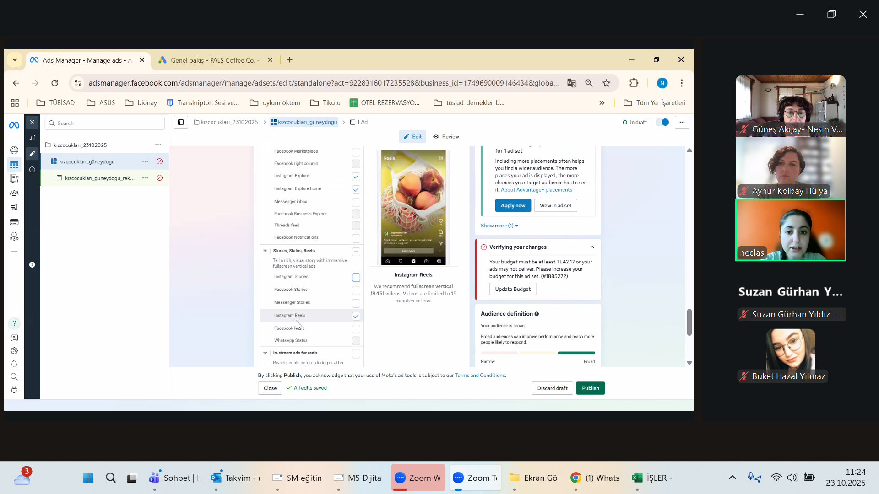Image resolution: width=879 pixels, height=494 pixels.
Task: Click the Help question mark icon
Action: tap(14, 323)
